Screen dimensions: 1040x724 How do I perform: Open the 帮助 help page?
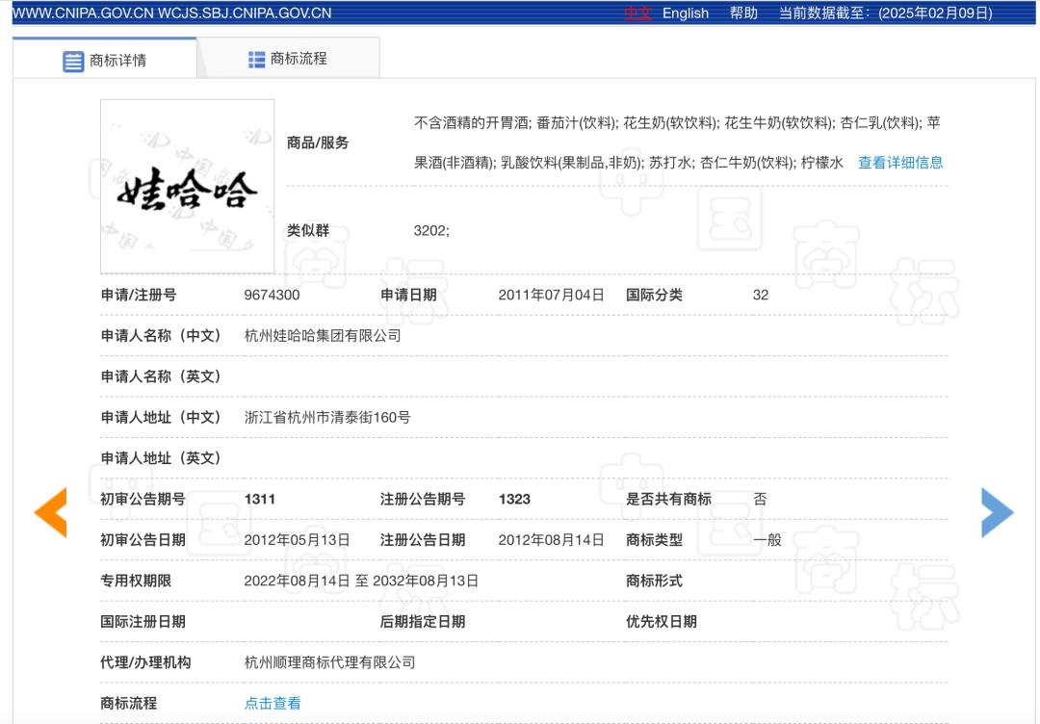point(743,13)
